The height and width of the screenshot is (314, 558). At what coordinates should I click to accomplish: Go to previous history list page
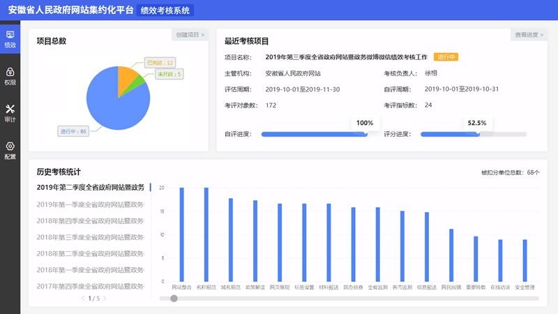[x=83, y=299]
